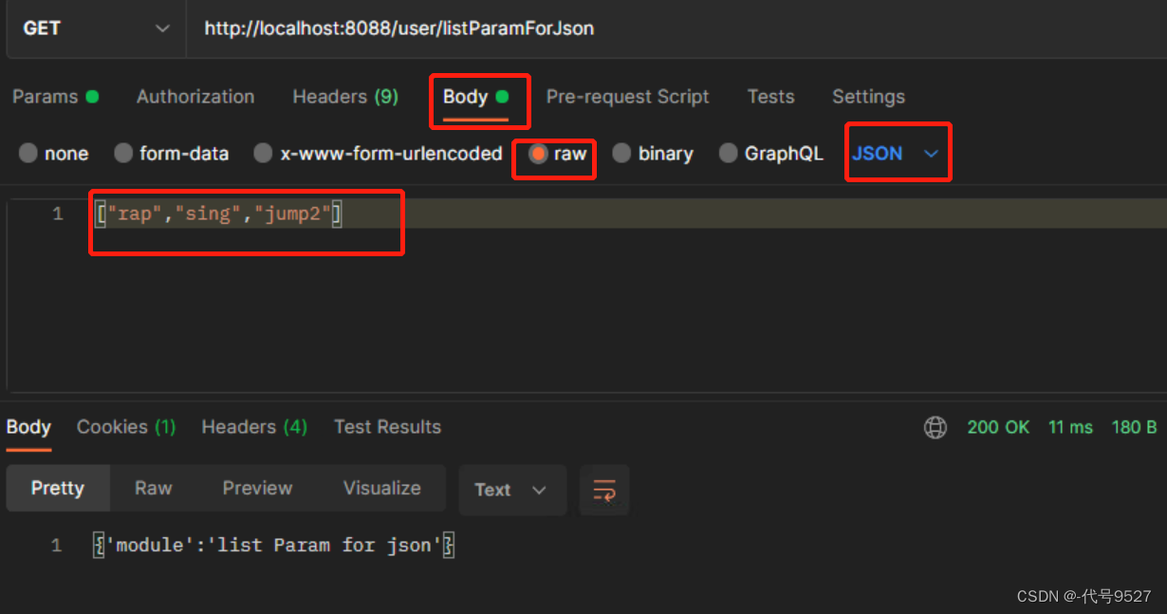Select the raw body type

click(558, 154)
